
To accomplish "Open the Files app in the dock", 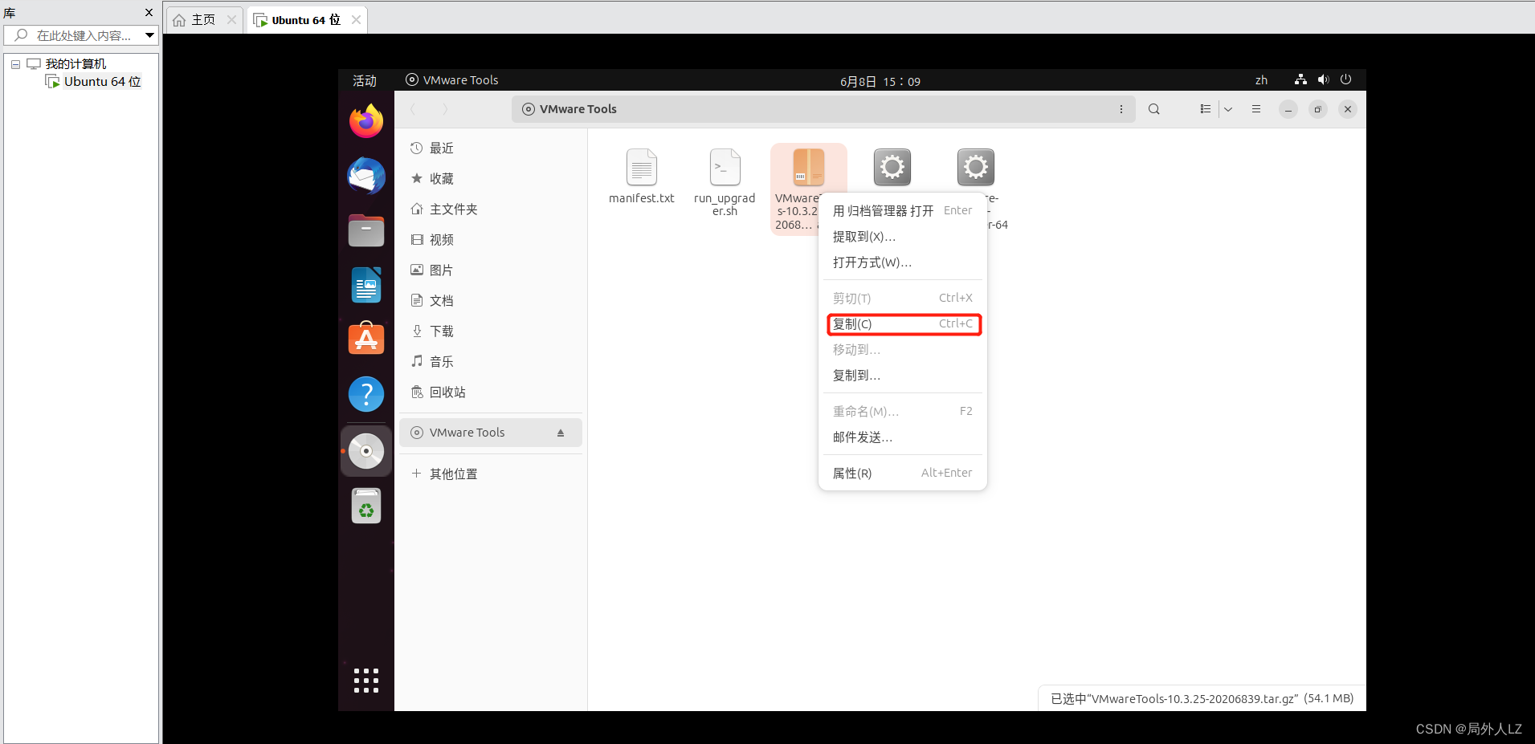I will tap(366, 230).
